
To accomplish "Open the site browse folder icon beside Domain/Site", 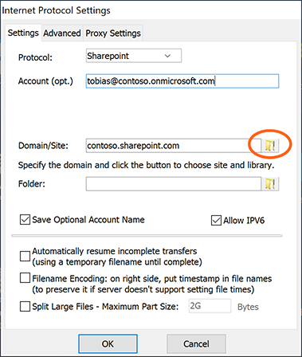I will [x=270, y=145].
